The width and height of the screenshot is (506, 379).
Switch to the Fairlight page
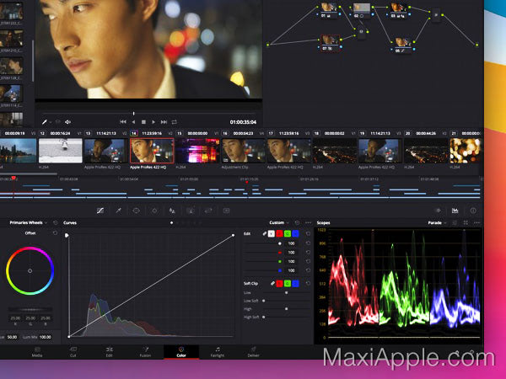(x=218, y=352)
